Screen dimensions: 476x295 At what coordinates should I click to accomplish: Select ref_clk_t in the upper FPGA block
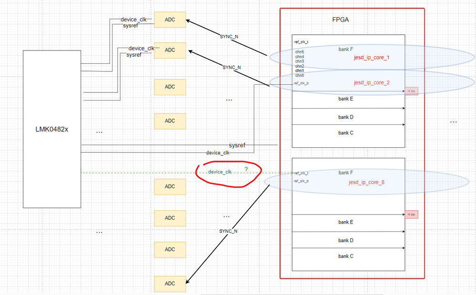[x=301, y=42]
